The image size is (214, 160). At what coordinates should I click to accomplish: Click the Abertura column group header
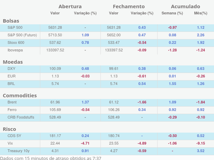70,7
